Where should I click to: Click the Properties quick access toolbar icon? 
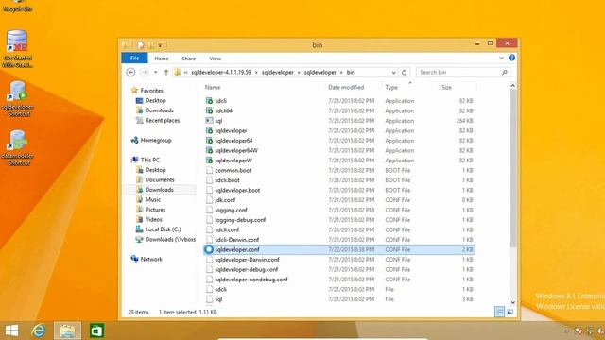(141, 45)
